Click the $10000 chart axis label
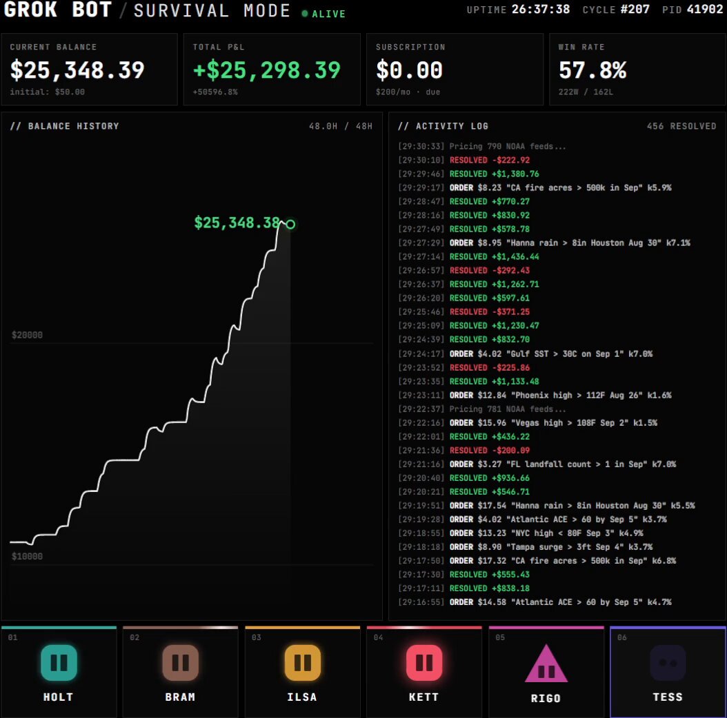 coord(27,556)
